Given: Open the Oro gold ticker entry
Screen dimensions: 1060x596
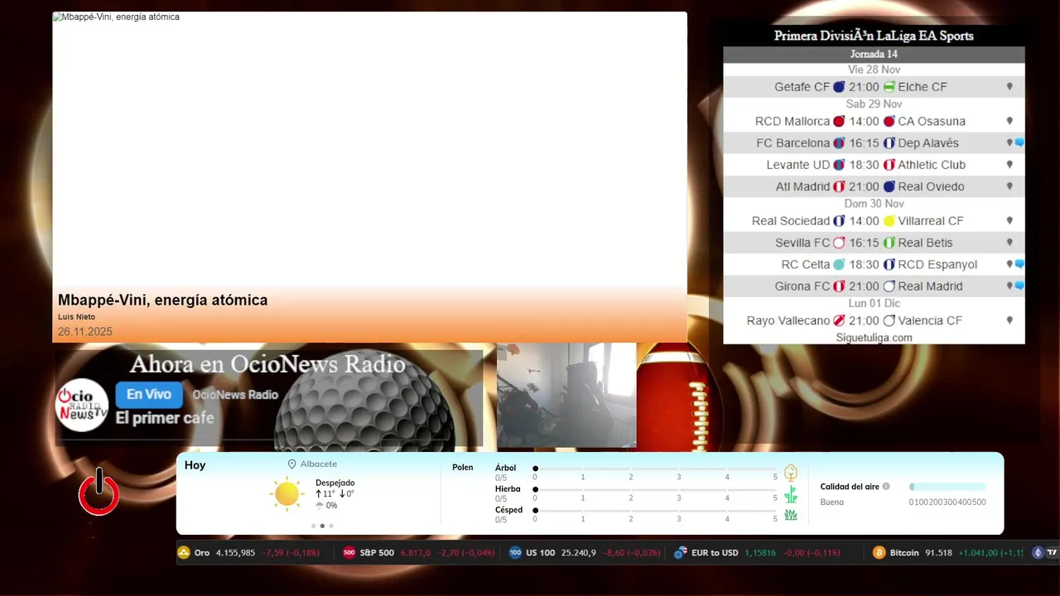Looking at the screenshot, I should (248, 553).
